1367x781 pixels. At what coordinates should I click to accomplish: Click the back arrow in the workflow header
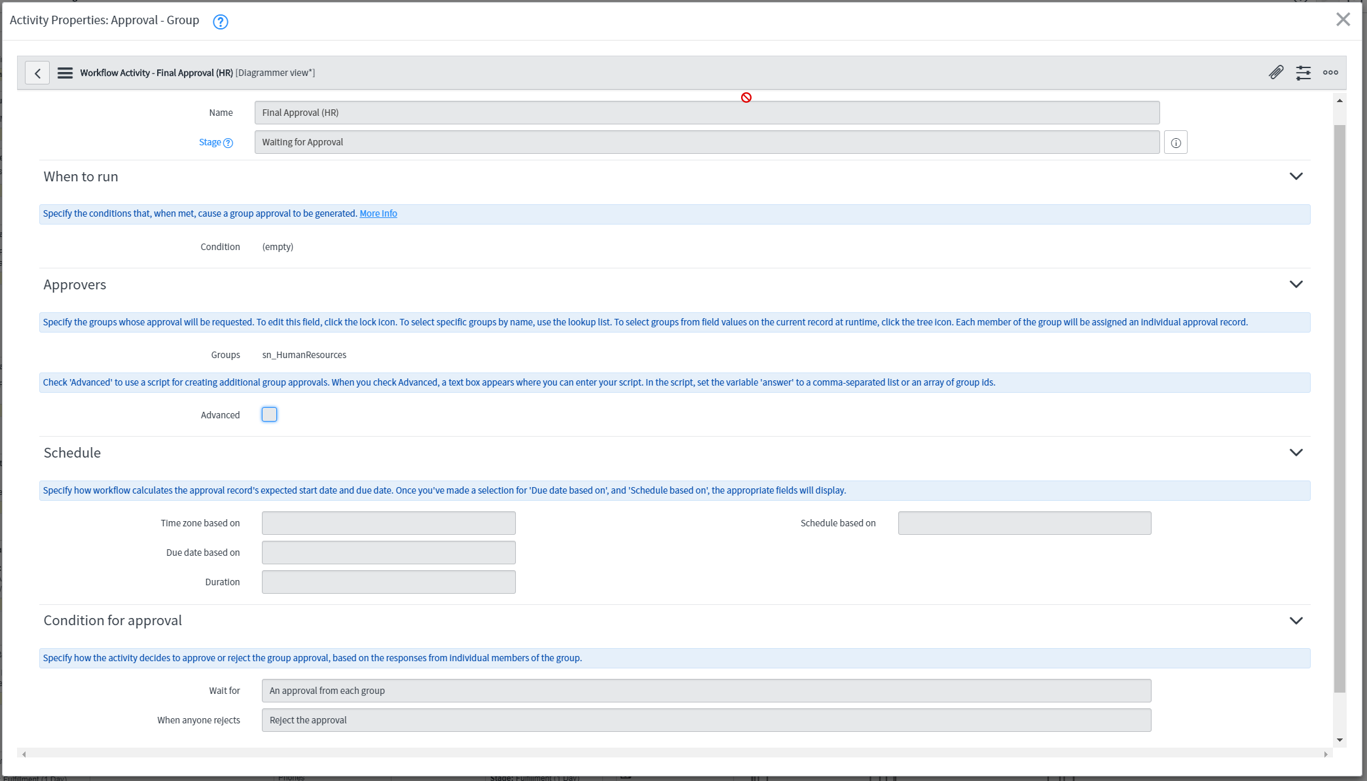click(37, 73)
